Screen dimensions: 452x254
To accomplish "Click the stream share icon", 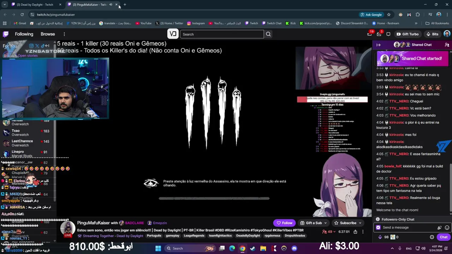I will point(355,232).
